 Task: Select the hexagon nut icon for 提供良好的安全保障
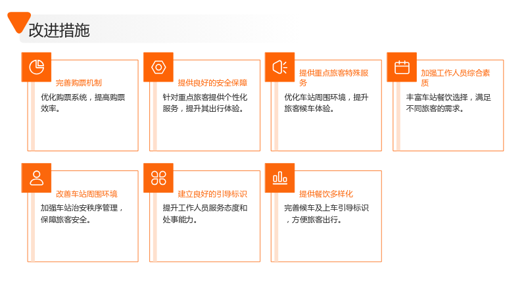click(x=158, y=67)
